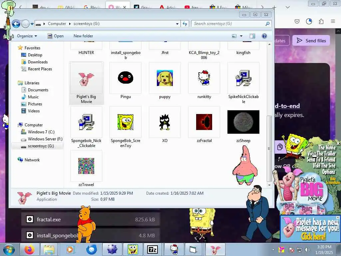Click Send To A Friend in Piglet widget
Image resolution: width=341 pixels, height=256 pixels.
(321, 160)
